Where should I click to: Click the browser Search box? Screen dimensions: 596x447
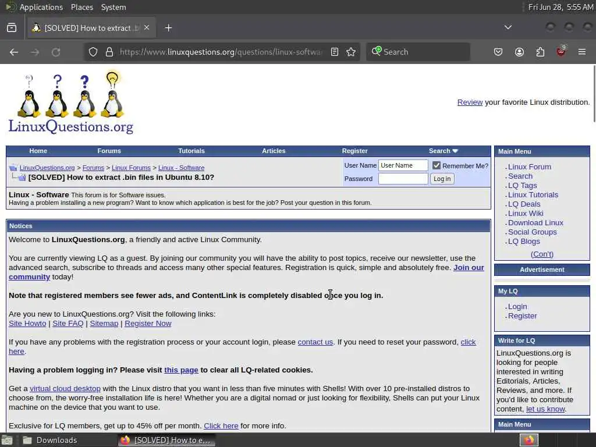[418, 52]
